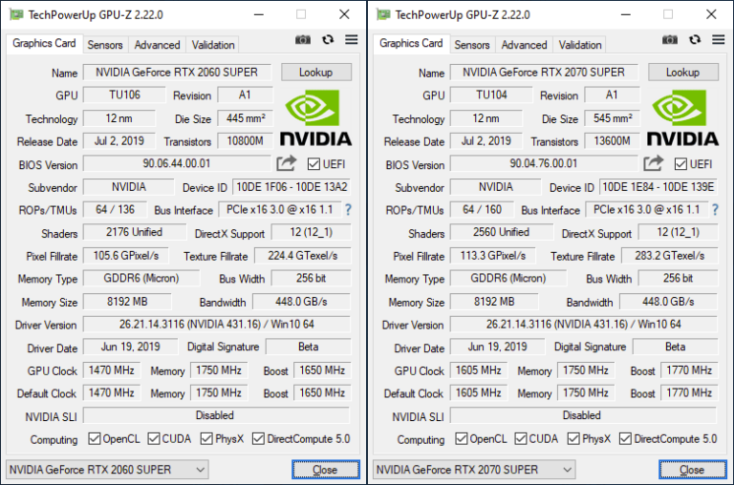The height and width of the screenshot is (485, 734).
Task: Toggle CUDA checkbox in RTX 2070 SUPER window
Action: (x=521, y=439)
